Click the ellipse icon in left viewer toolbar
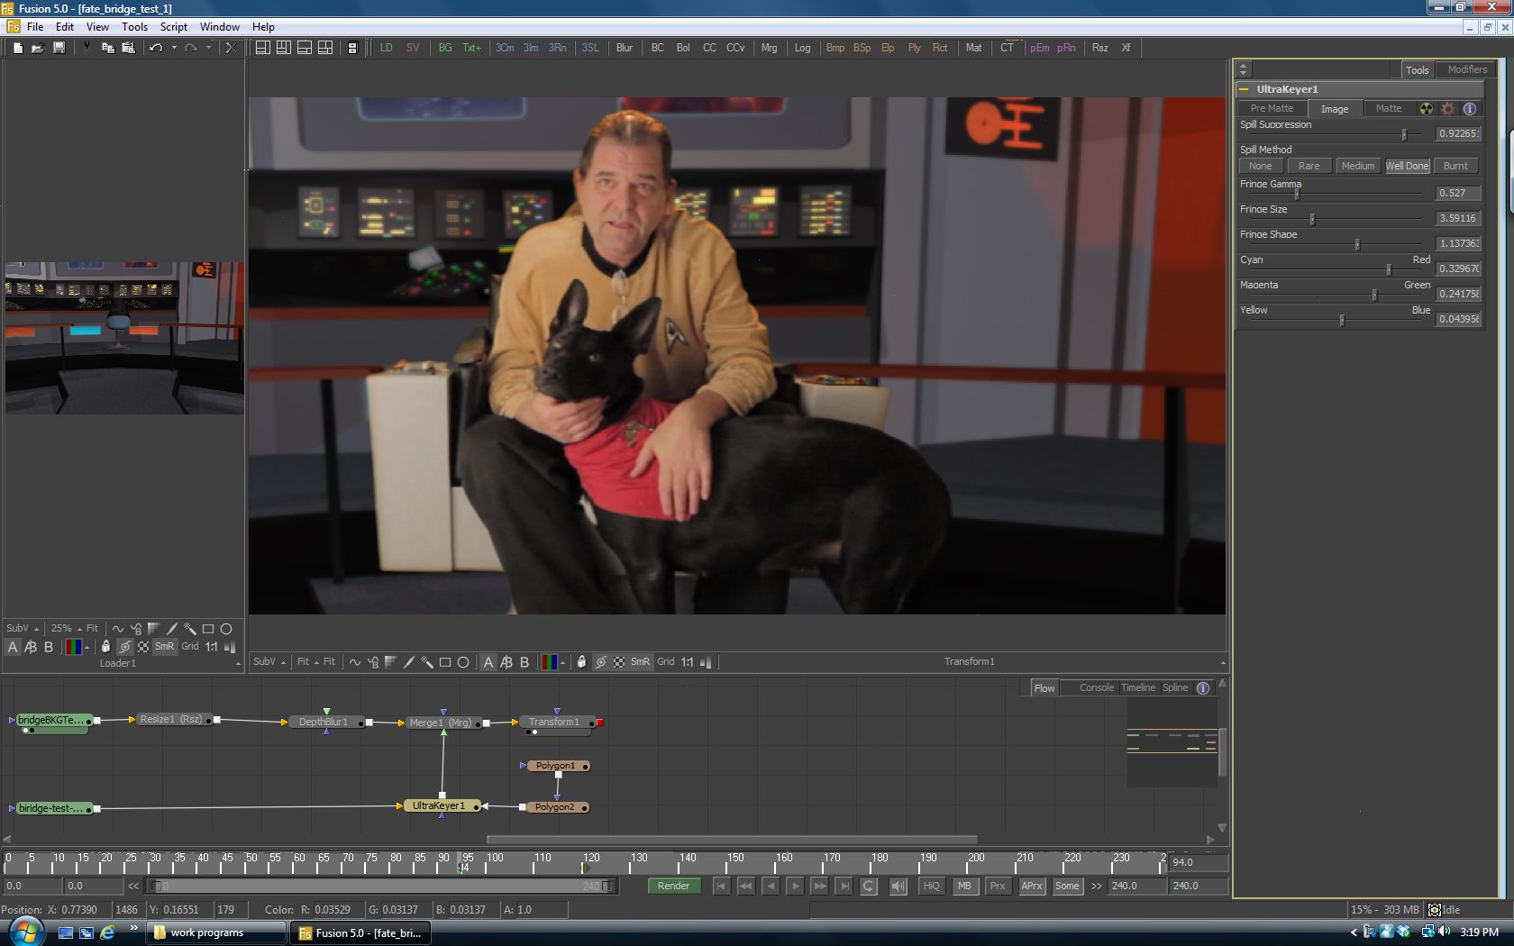Image resolution: width=1514 pixels, height=946 pixels. point(226,629)
